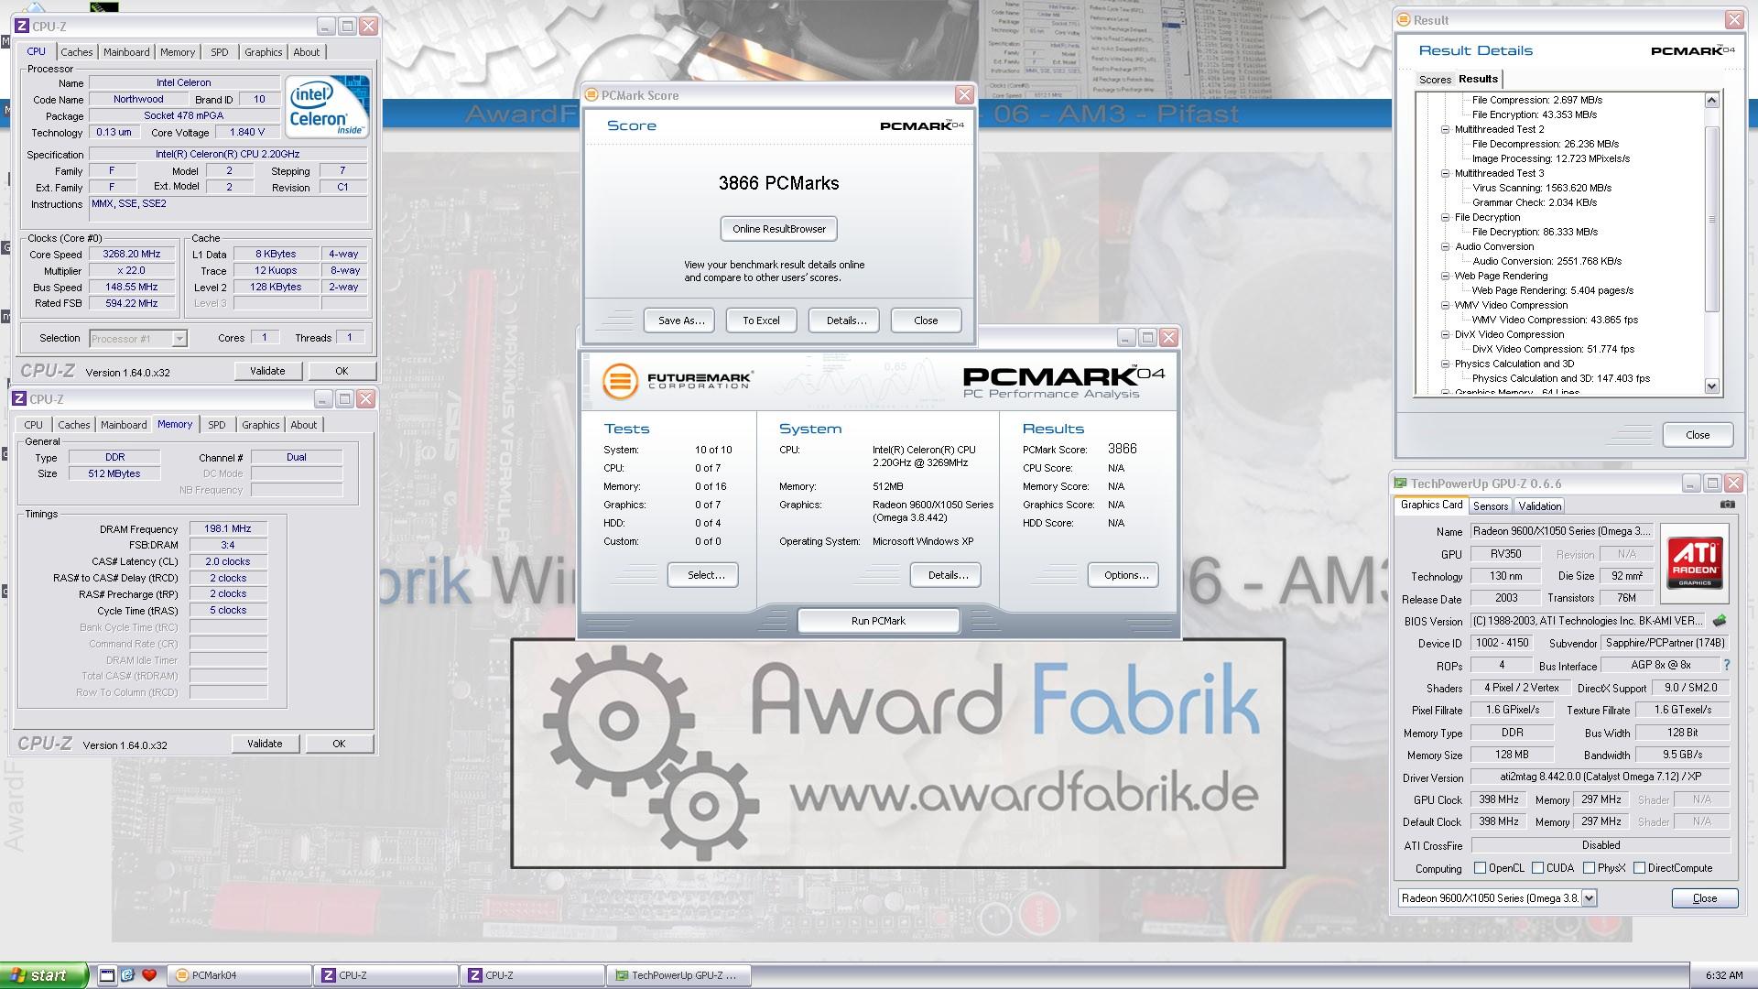Click OK in the lower CPU-Z Memory window
Viewport: 1758px width, 989px height.
[x=339, y=744]
